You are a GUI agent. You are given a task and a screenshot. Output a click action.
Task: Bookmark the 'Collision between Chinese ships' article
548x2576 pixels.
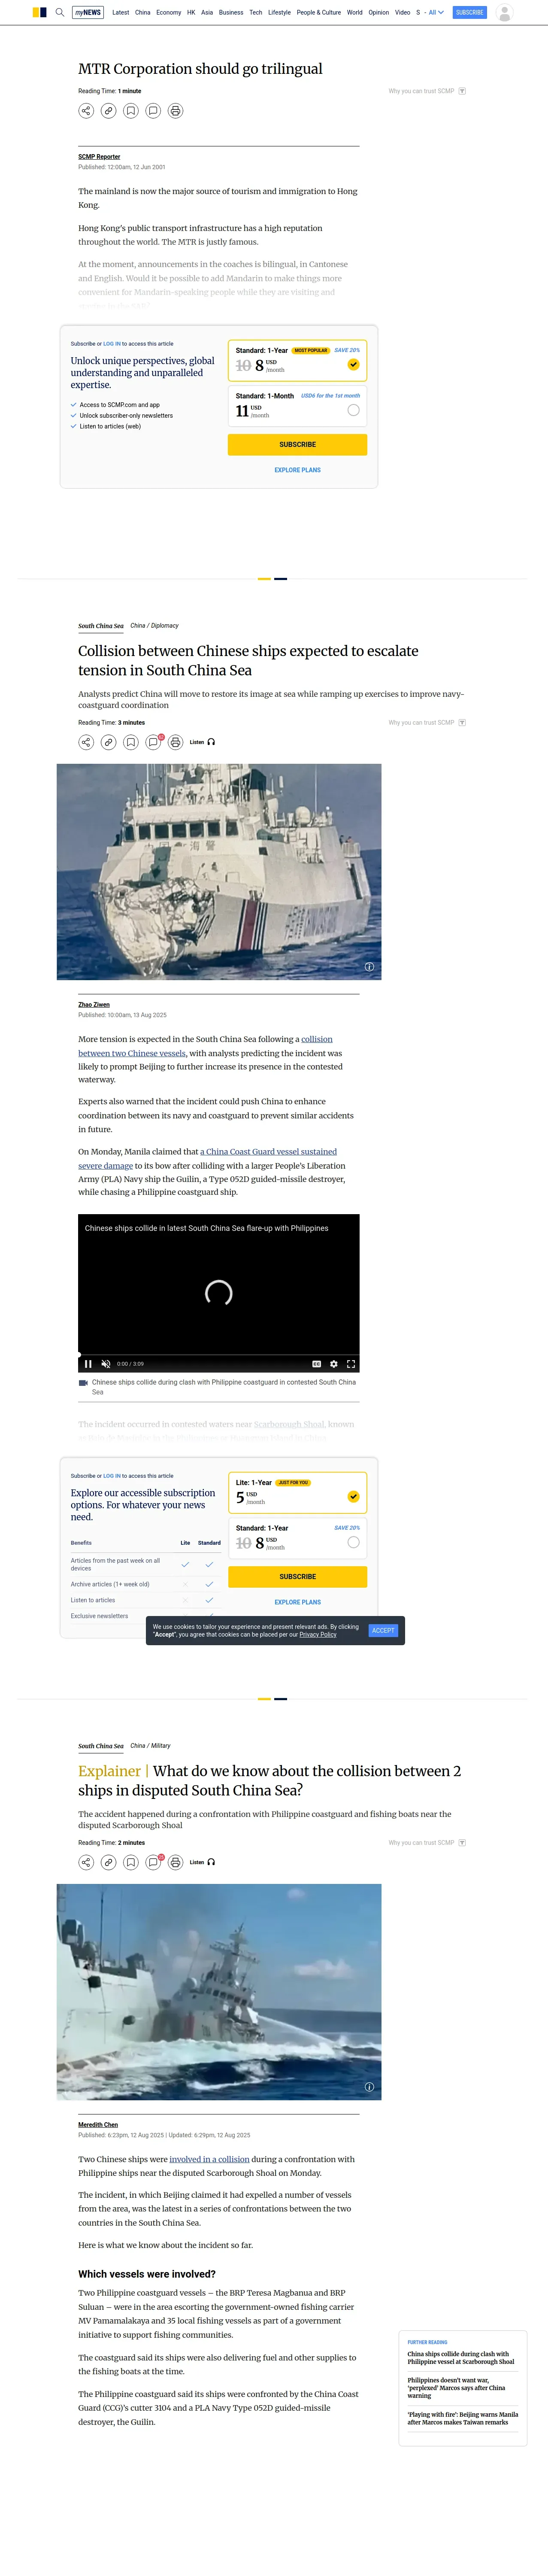[x=131, y=742]
